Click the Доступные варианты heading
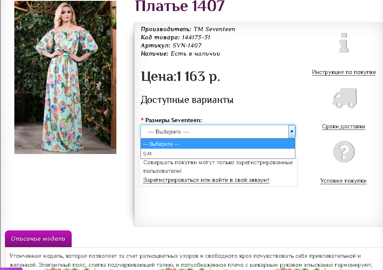This screenshot has height=270, width=383. pos(187,100)
